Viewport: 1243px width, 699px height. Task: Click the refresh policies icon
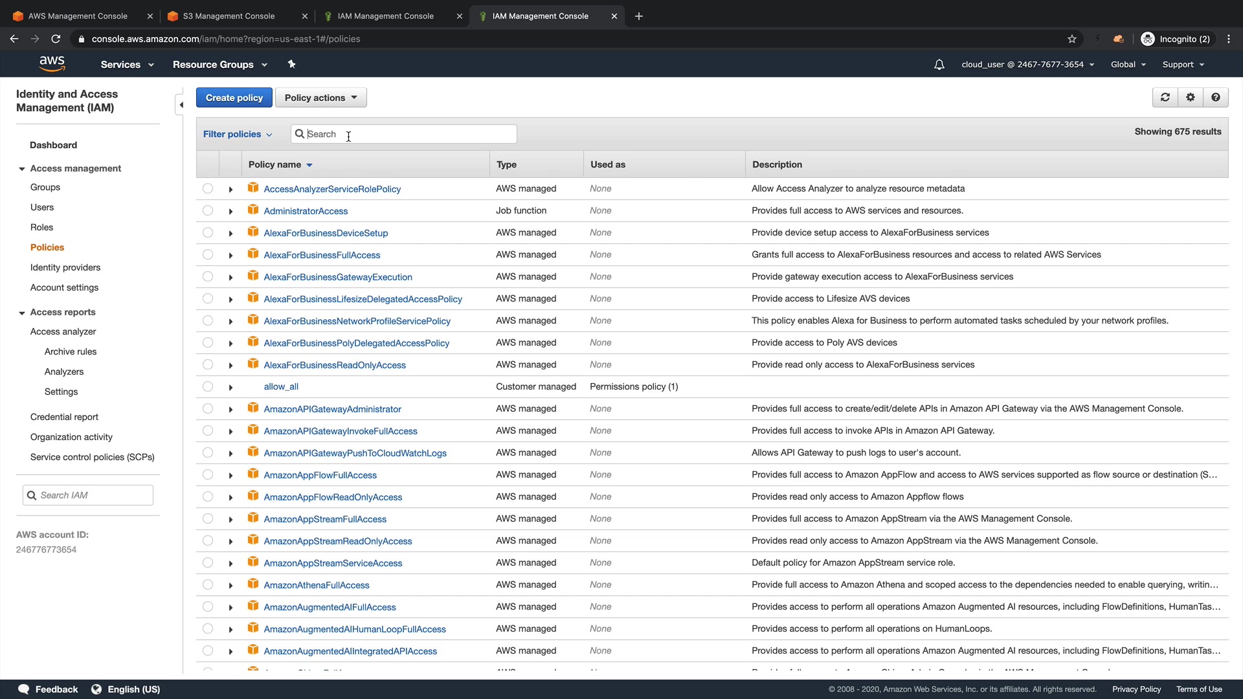pos(1165,97)
